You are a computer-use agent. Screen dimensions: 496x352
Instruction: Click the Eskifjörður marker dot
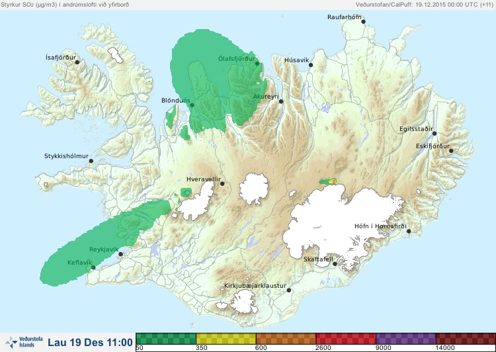451,151
